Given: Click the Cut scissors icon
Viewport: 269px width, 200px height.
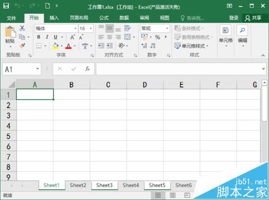Looking at the screenshot, I should (x=22, y=28).
